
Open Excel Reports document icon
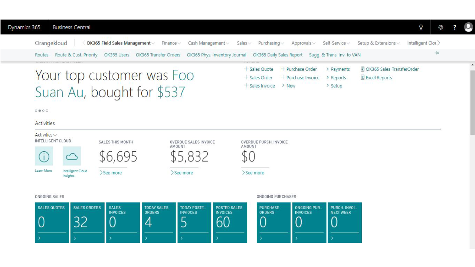click(x=363, y=78)
